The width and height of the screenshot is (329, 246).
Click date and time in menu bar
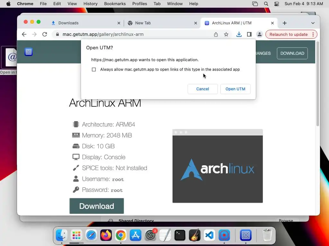tap(304, 4)
